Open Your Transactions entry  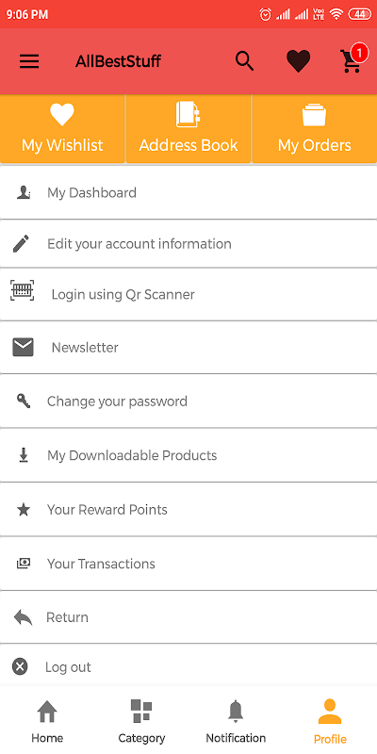188,564
